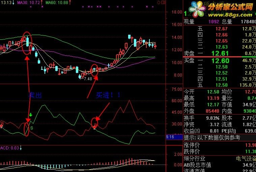Select sell level five price 12.67

tap(221, 29)
